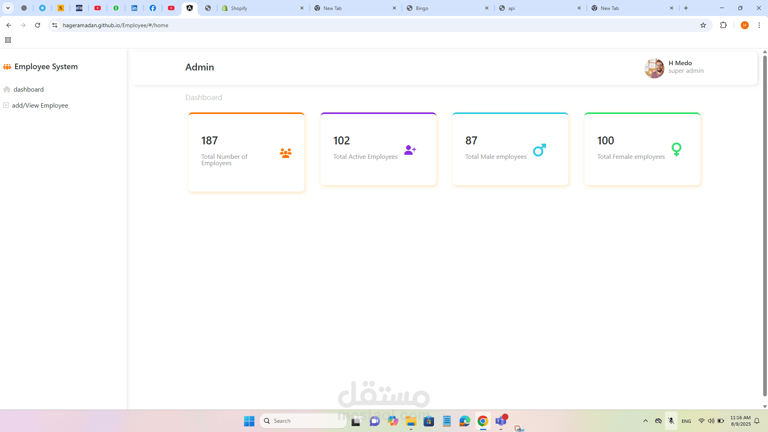Image resolution: width=768 pixels, height=432 pixels.
Task: Click the purple add-user icon
Action: [x=410, y=150]
